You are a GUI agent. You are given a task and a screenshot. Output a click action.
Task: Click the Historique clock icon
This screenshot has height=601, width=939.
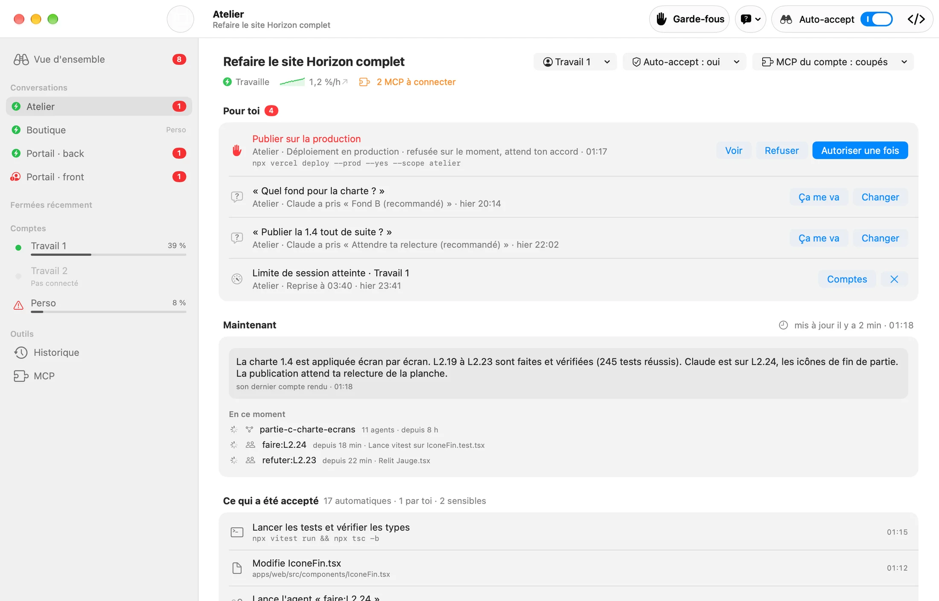(21, 352)
